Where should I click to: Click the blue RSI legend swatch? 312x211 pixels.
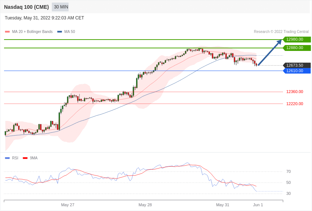coord(7,158)
